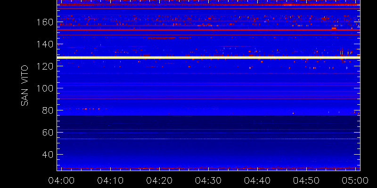Viewport: 377px width, 188px height.
Task: Click the 04:00 time axis label
Action: coord(61,180)
